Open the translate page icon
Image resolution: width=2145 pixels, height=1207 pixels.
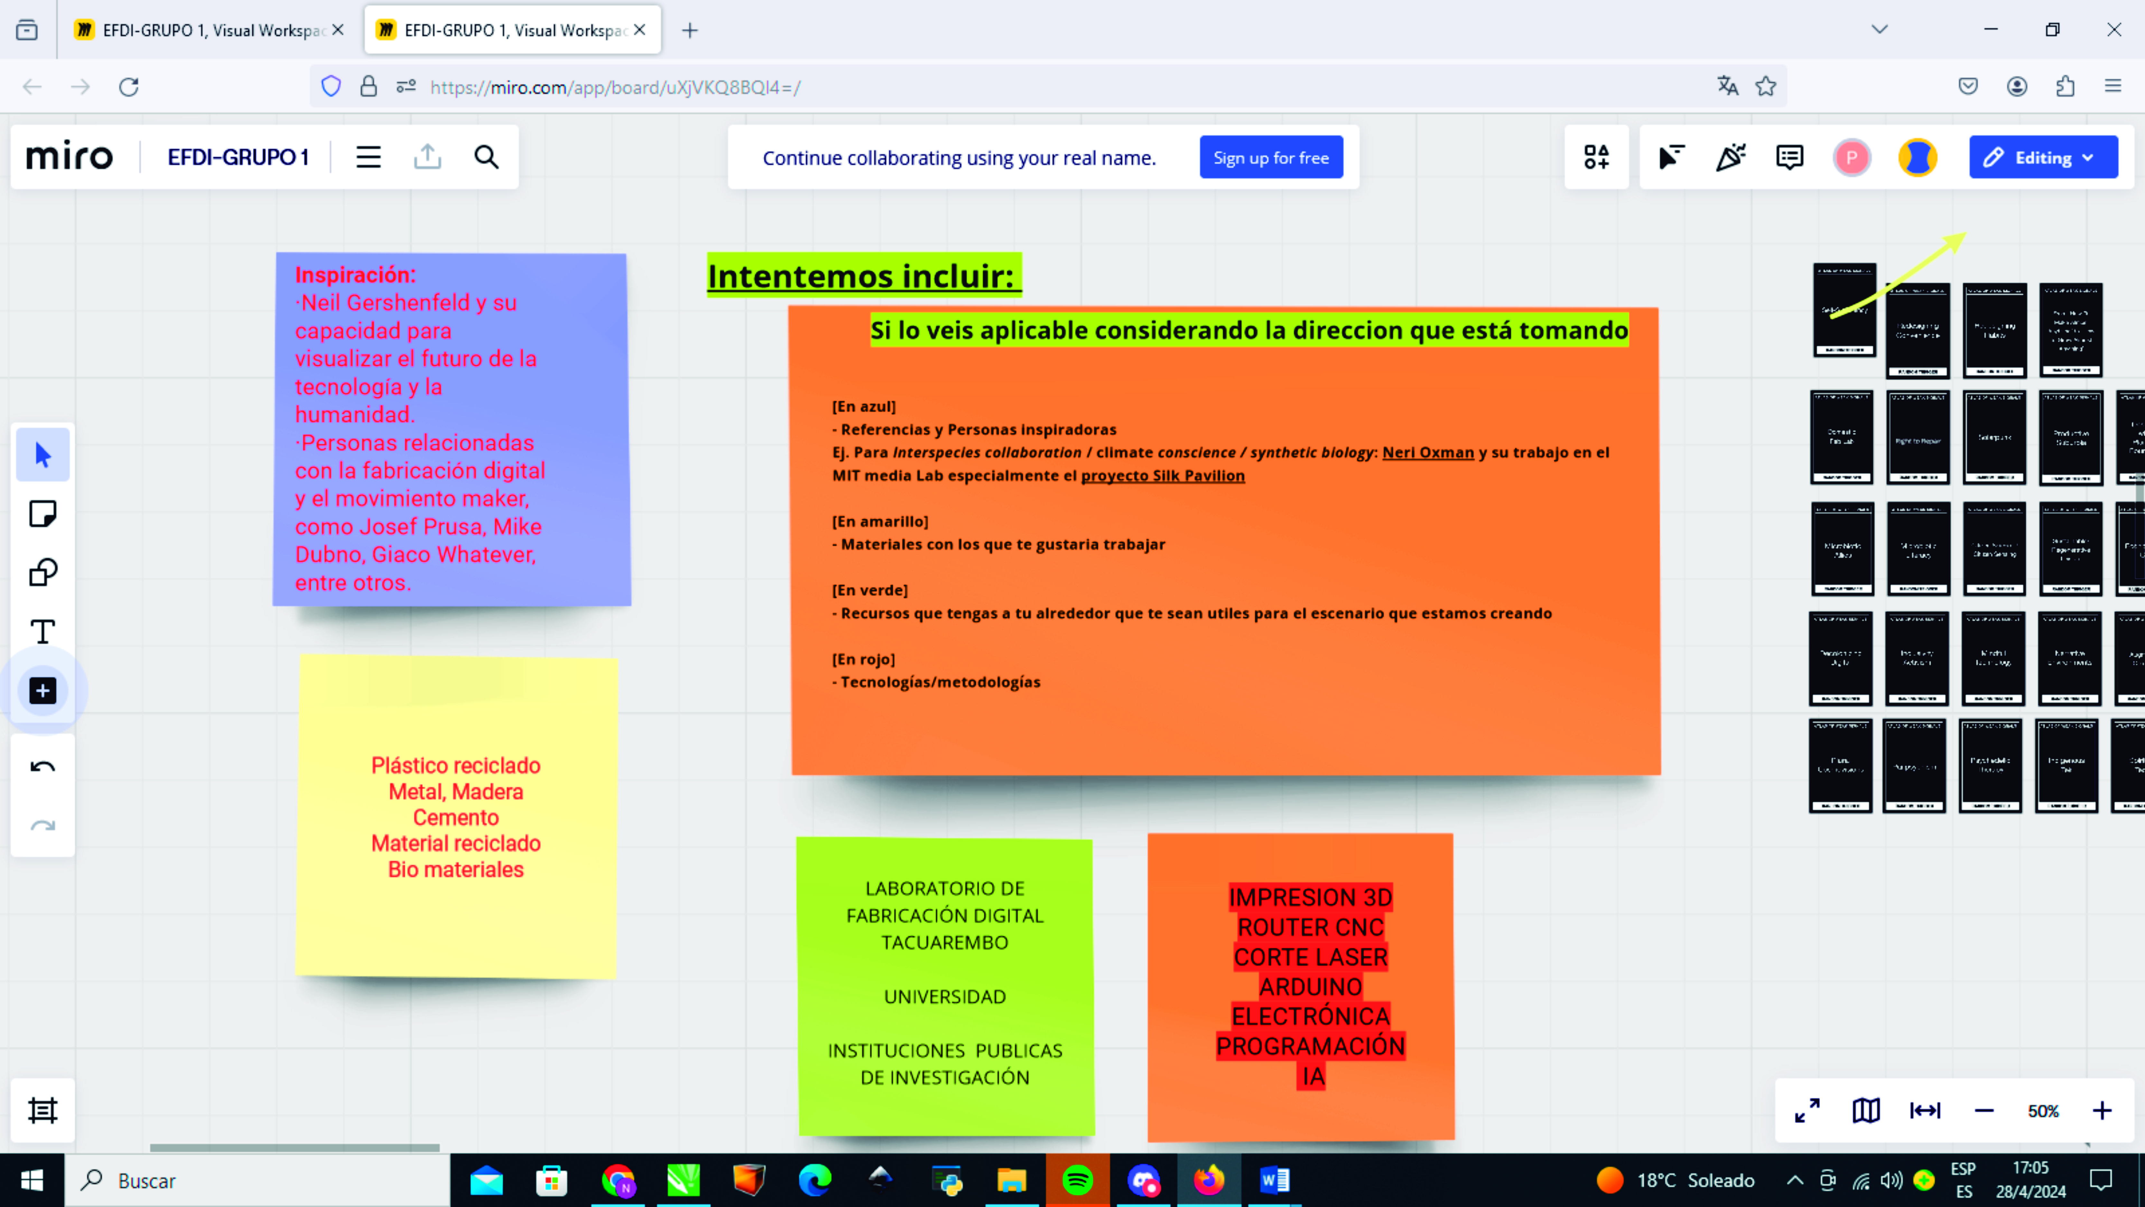[x=1728, y=87]
